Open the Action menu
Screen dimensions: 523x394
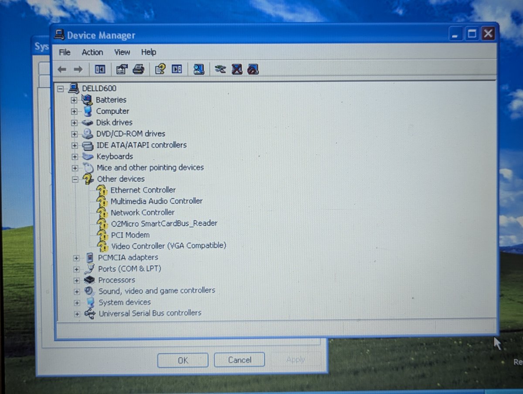click(x=92, y=52)
